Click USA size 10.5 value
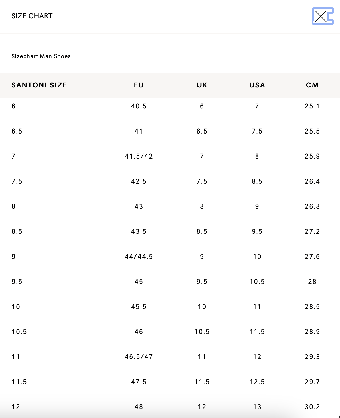Viewport: 340px width, 418px height. pyautogui.click(x=257, y=282)
